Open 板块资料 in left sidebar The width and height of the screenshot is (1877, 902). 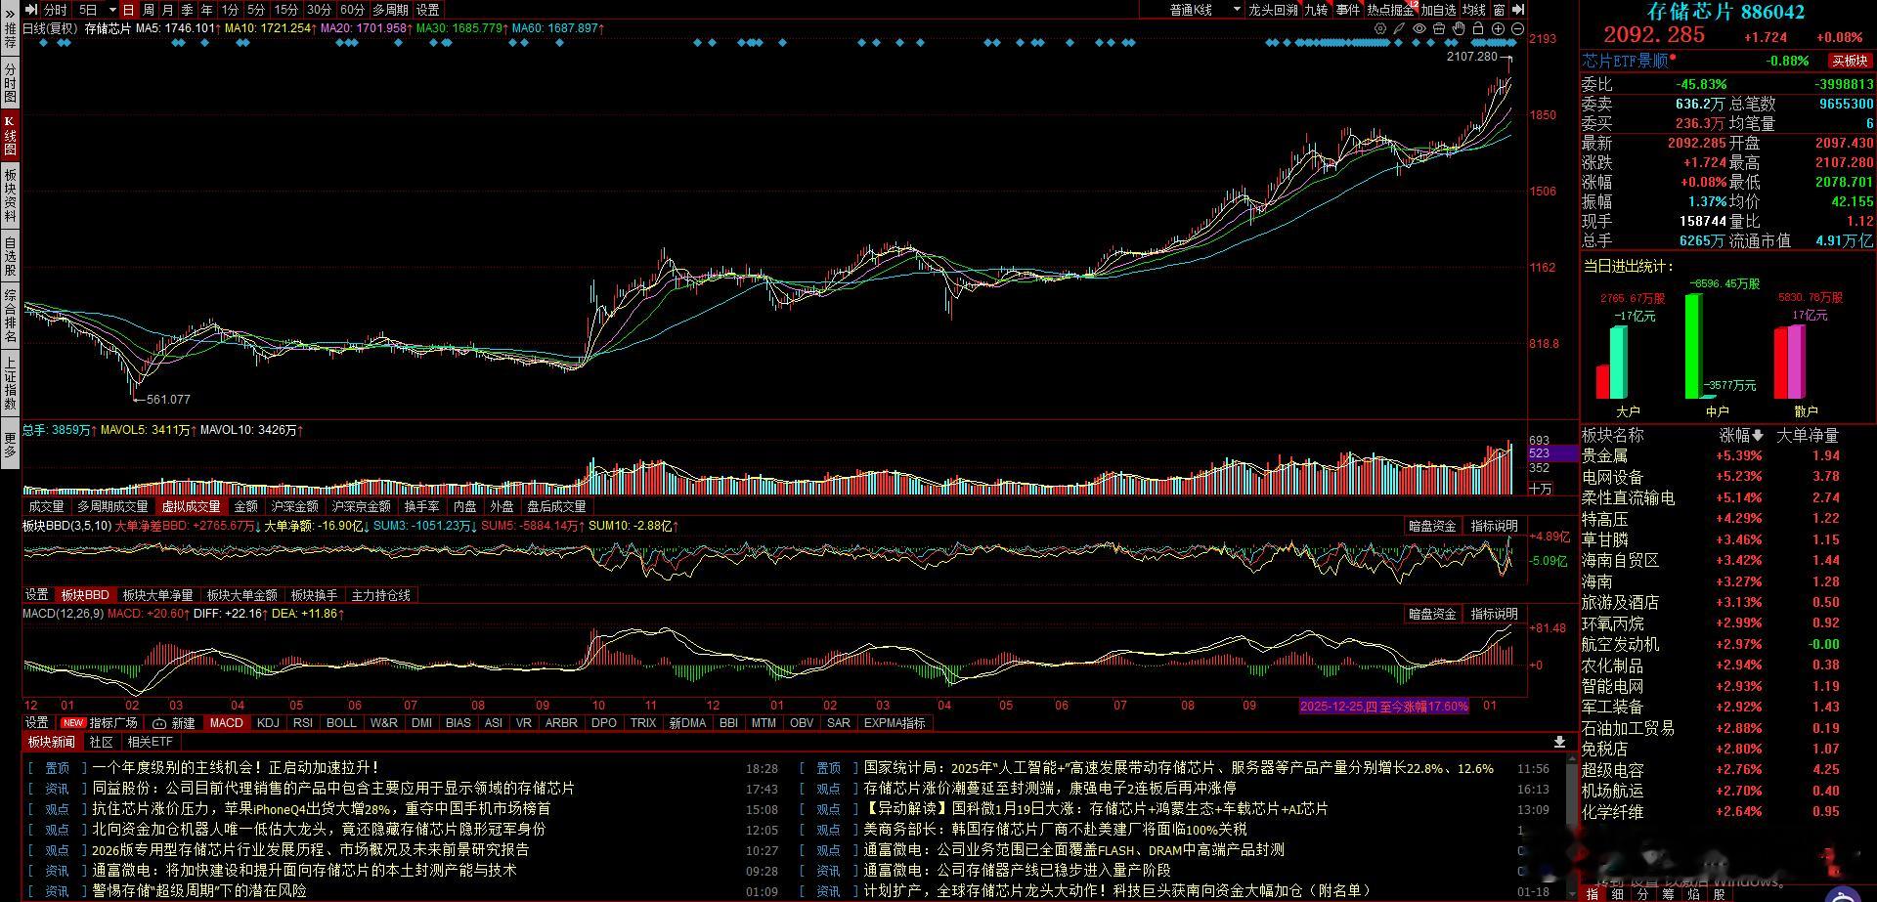10,194
